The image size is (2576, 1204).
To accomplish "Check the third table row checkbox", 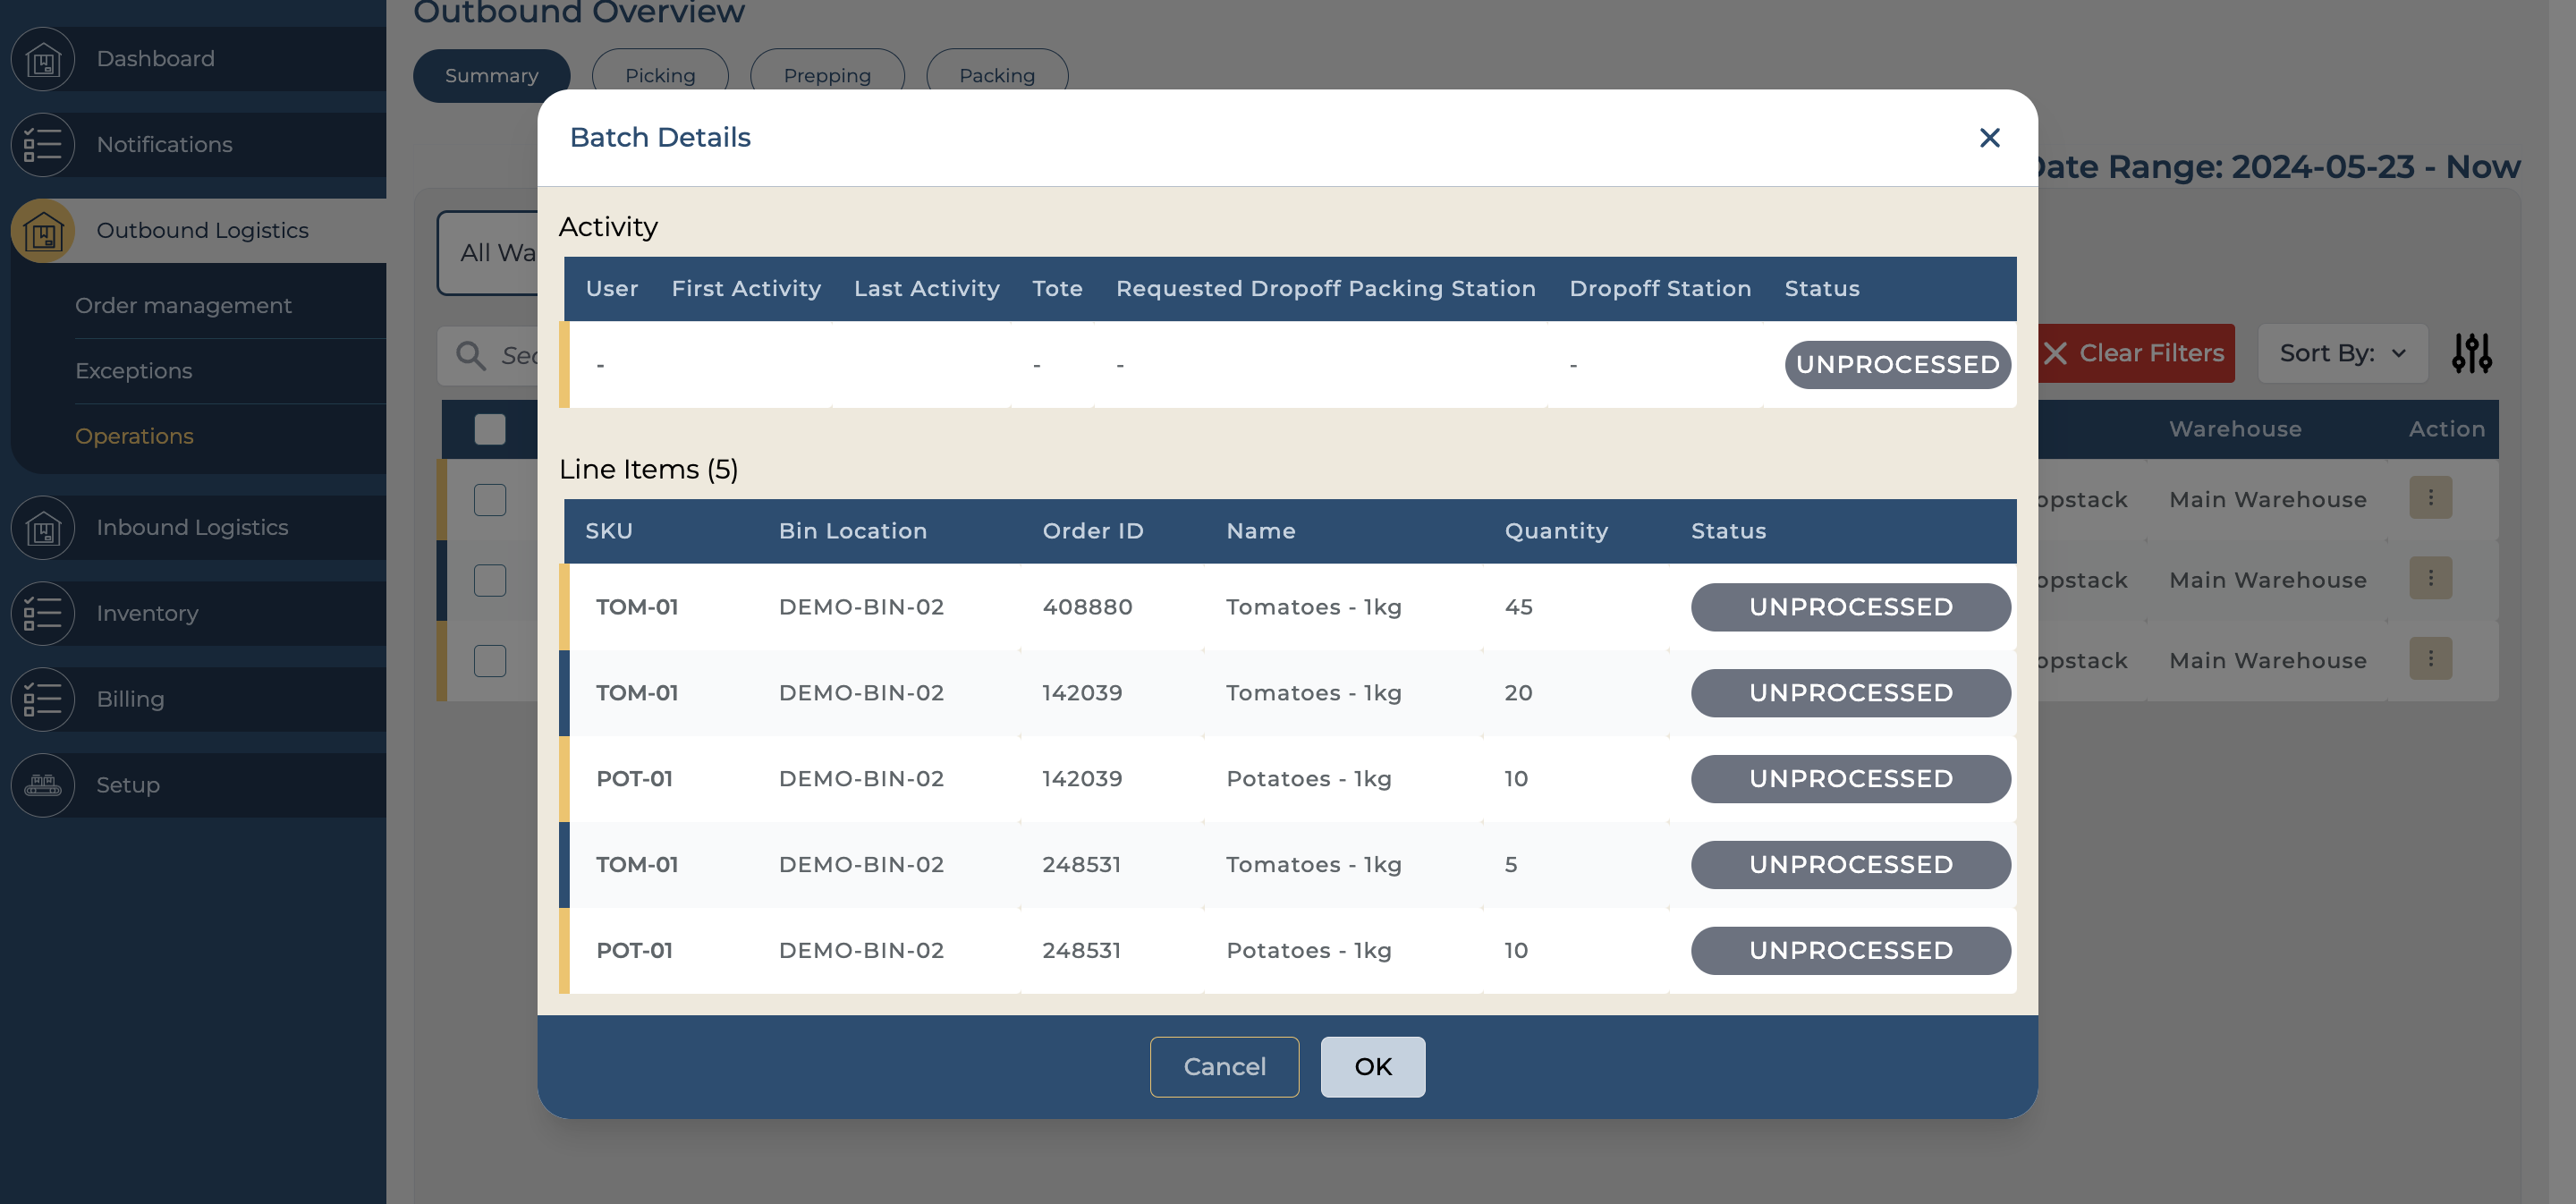I will (x=490, y=660).
